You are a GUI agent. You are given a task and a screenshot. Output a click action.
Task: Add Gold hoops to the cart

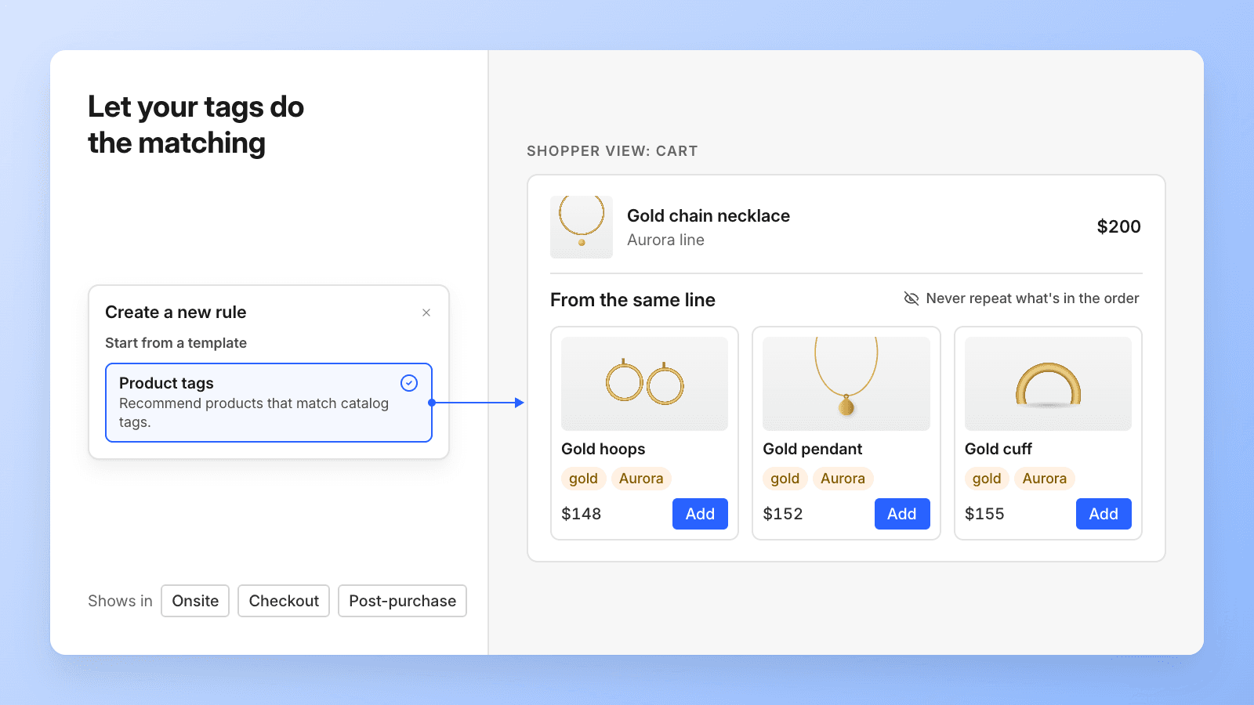pyautogui.click(x=700, y=514)
